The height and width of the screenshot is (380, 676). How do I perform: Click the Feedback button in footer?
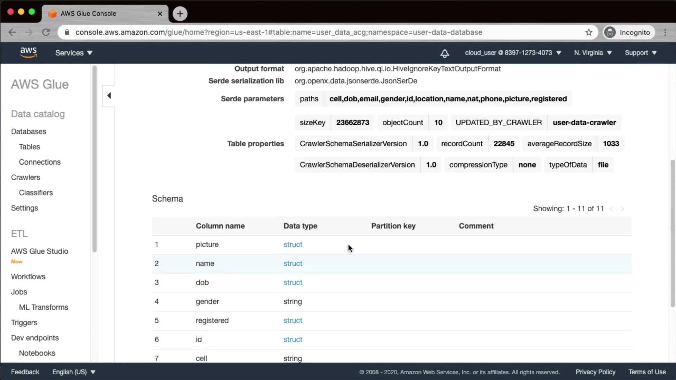pos(25,372)
